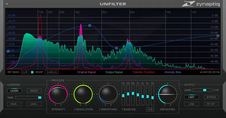Open the preset menu triangle at top left
This screenshot has height=118, width=226.
(7, 4)
